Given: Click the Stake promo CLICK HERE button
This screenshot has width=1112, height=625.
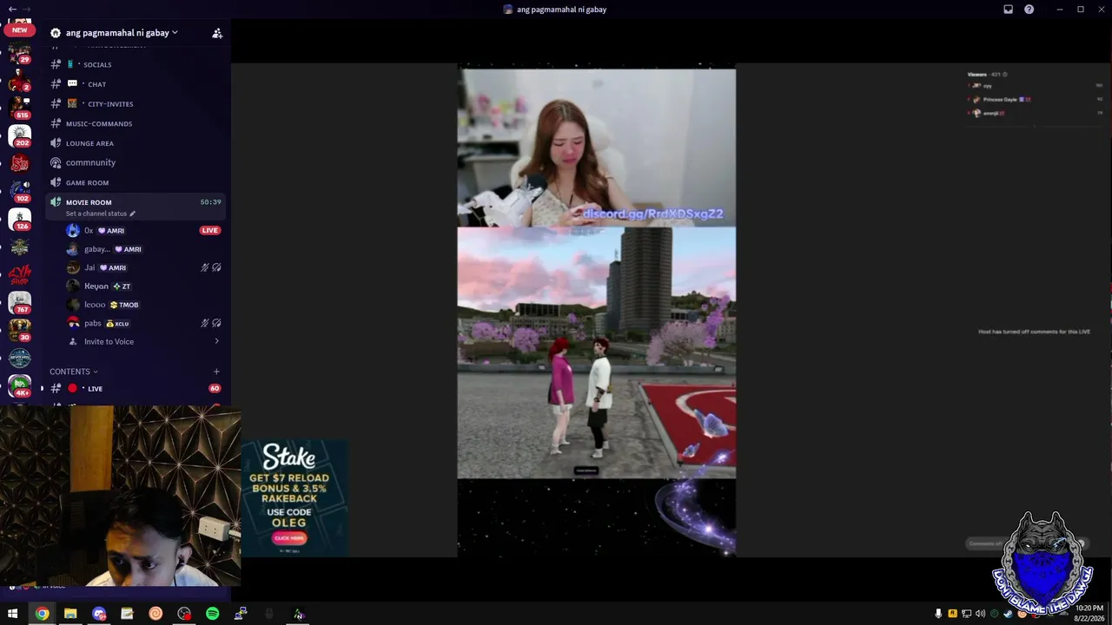Looking at the screenshot, I should click(x=289, y=538).
